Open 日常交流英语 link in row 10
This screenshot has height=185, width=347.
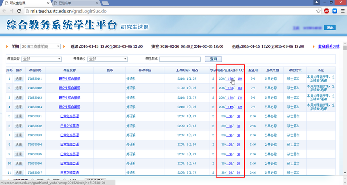[x=69, y=163]
